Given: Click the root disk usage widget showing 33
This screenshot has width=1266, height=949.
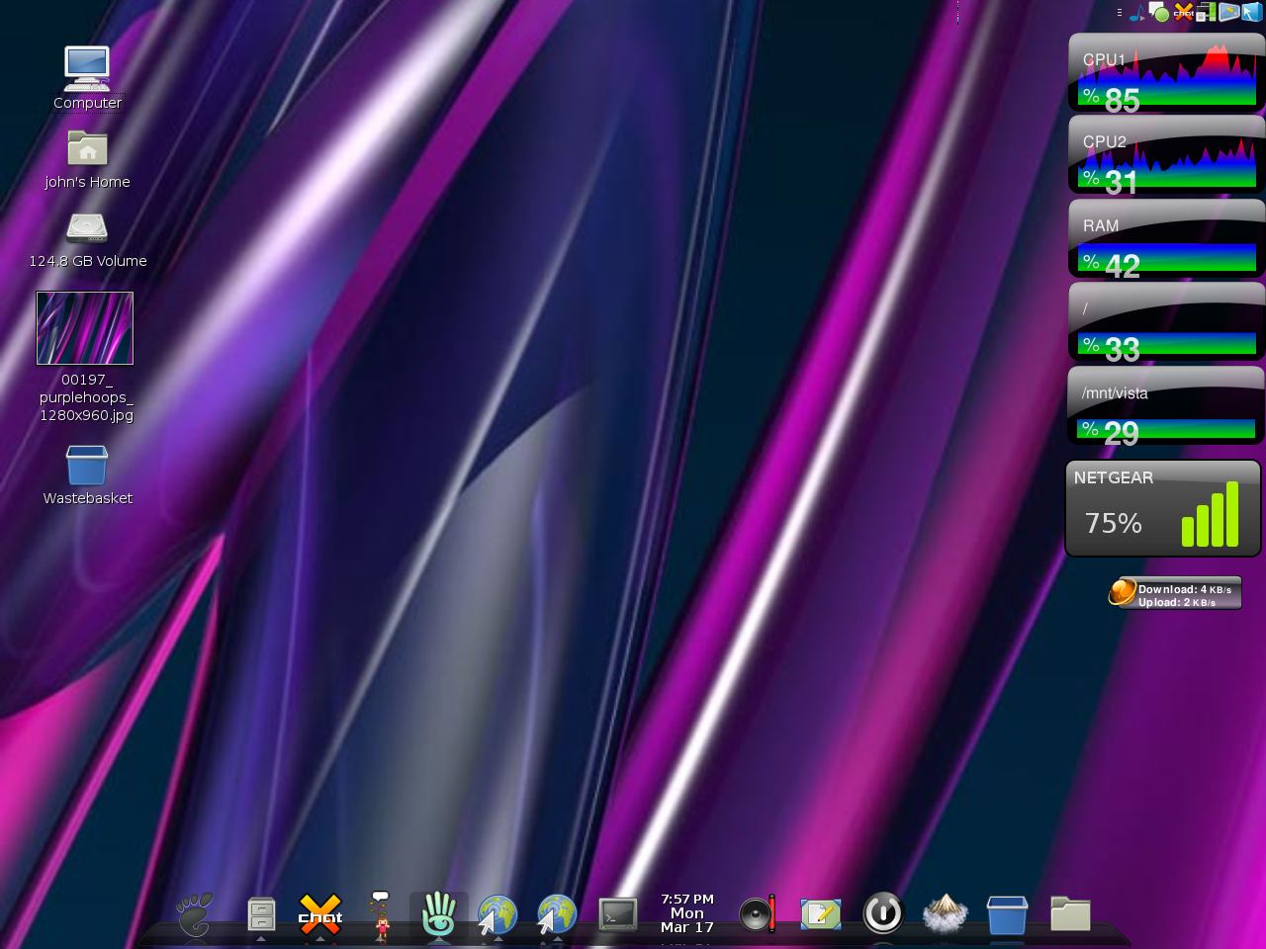Looking at the screenshot, I should [x=1166, y=322].
